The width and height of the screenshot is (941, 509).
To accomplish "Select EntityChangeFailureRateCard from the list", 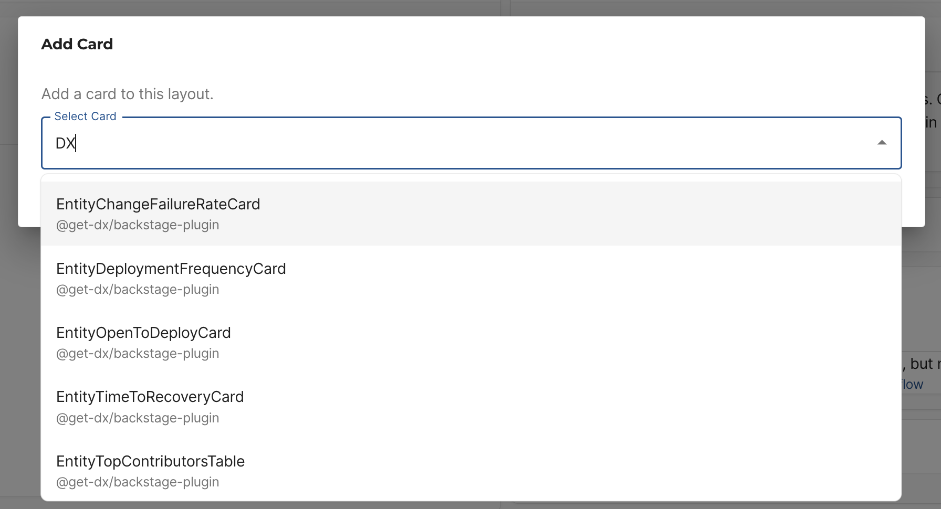I will [158, 205].
